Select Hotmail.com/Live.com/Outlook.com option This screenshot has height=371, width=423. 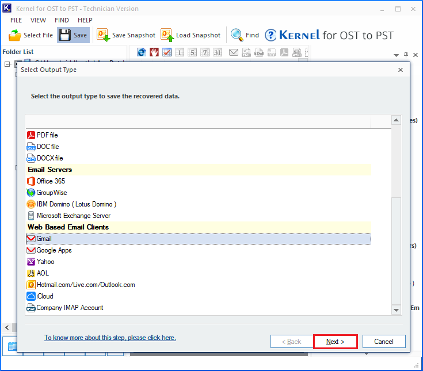(x=199, y=285)
